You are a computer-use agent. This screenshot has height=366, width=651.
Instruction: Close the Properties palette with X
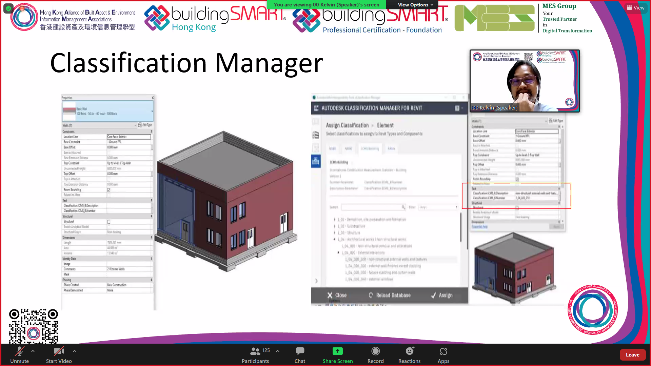[x=153, y=98]
